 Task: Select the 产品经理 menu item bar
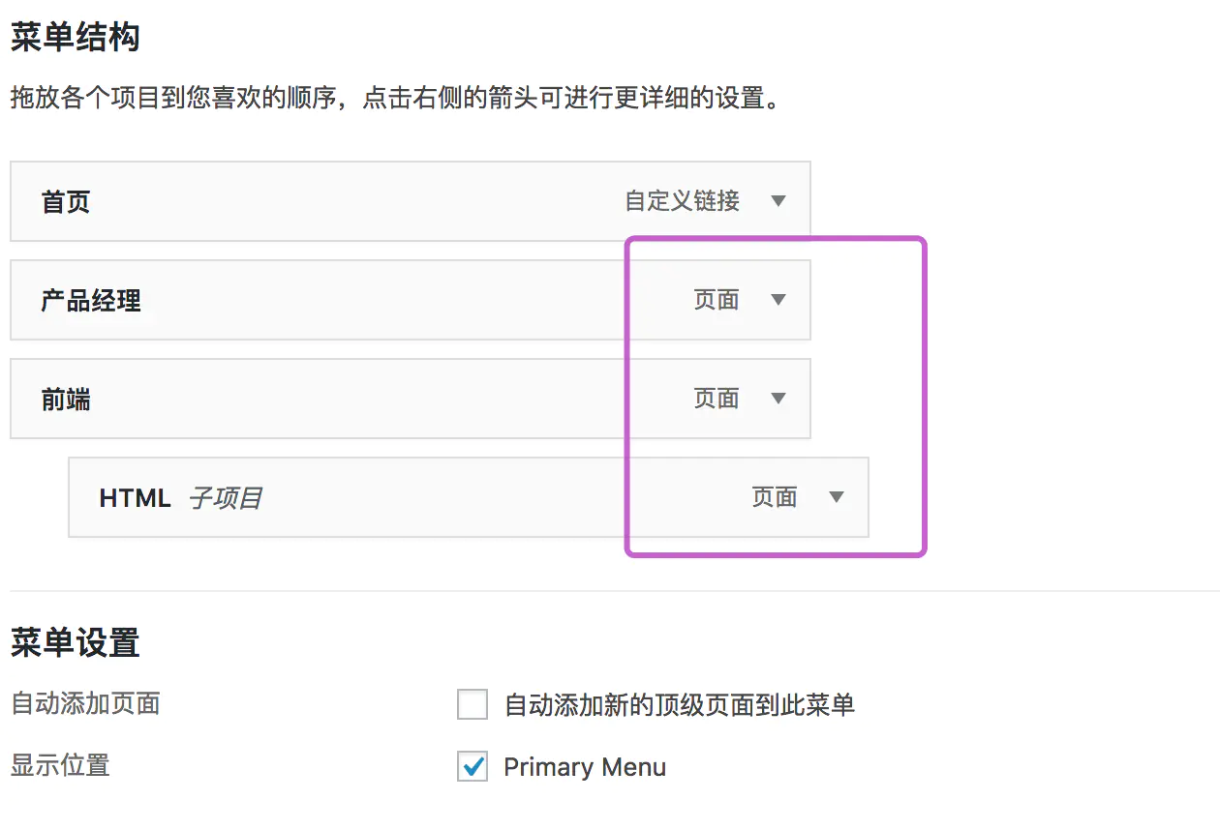(411, 300)
